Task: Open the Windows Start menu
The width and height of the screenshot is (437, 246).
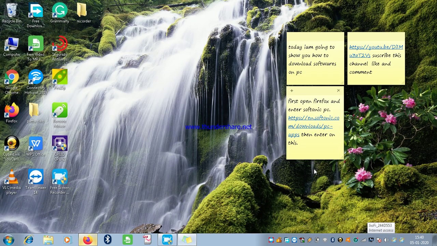Action: click(x=8, y=240)
